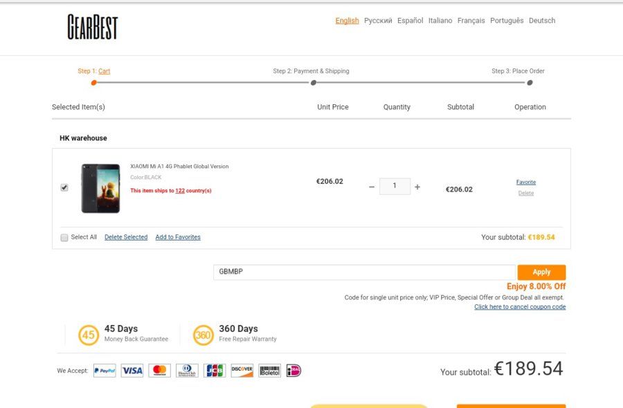Image resolution: width=623 pixels, height=408 pixels.
Task: Click the 'Color:BLACK' text
Action: [146, 178]
